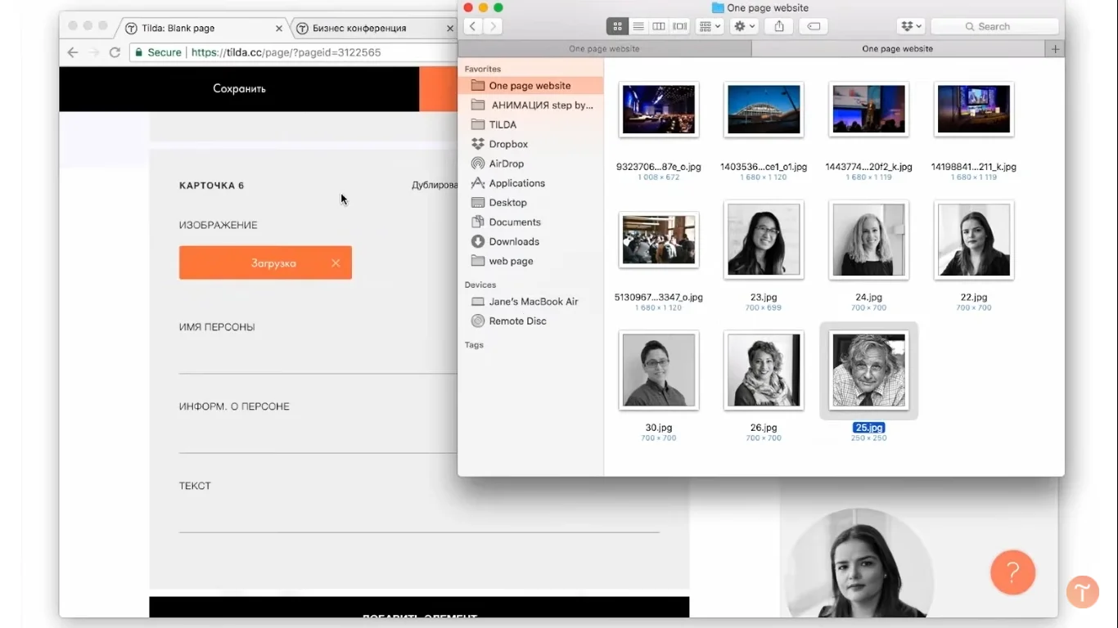Switch Finder to cover flow view
Image resolution: width=1118 pixels, height=628 pixels.
[x=679, y=26]
